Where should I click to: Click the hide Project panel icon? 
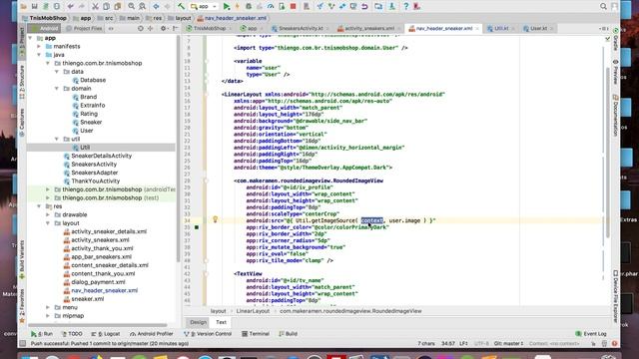coord(176,29)
